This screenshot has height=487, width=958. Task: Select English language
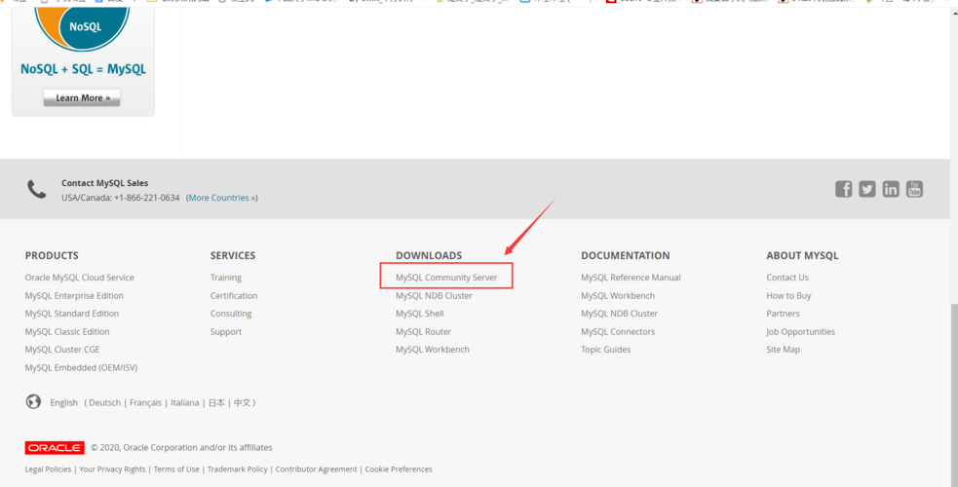(64, 403)
